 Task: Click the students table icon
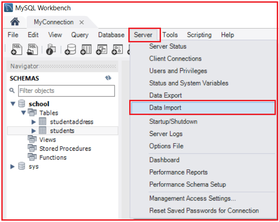(42, 131)
